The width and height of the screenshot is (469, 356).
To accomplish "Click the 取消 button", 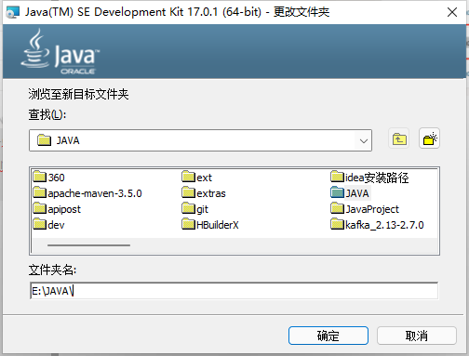I will 417,336.
